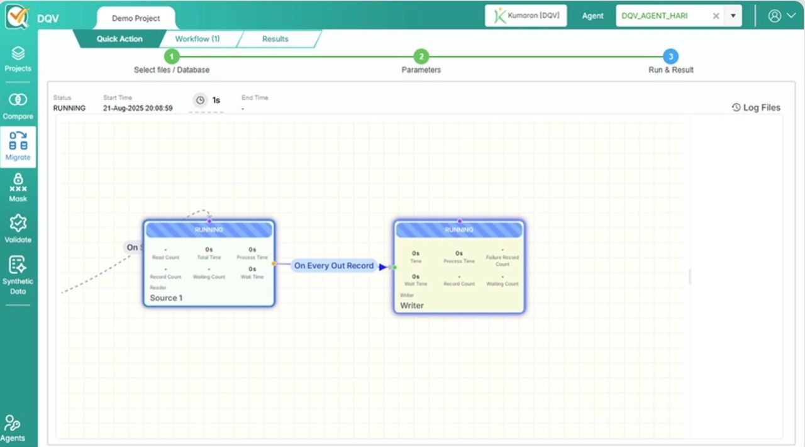Screen dimensions: 805x447
Task: Click the DQV logo icon
Action: (17, 18)
